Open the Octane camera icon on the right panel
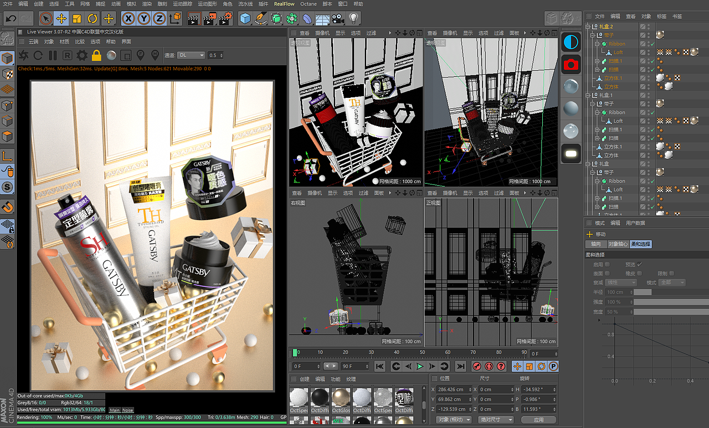 571,64
